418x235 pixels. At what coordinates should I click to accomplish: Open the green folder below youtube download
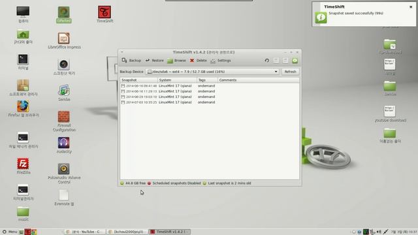click(390, 135)
